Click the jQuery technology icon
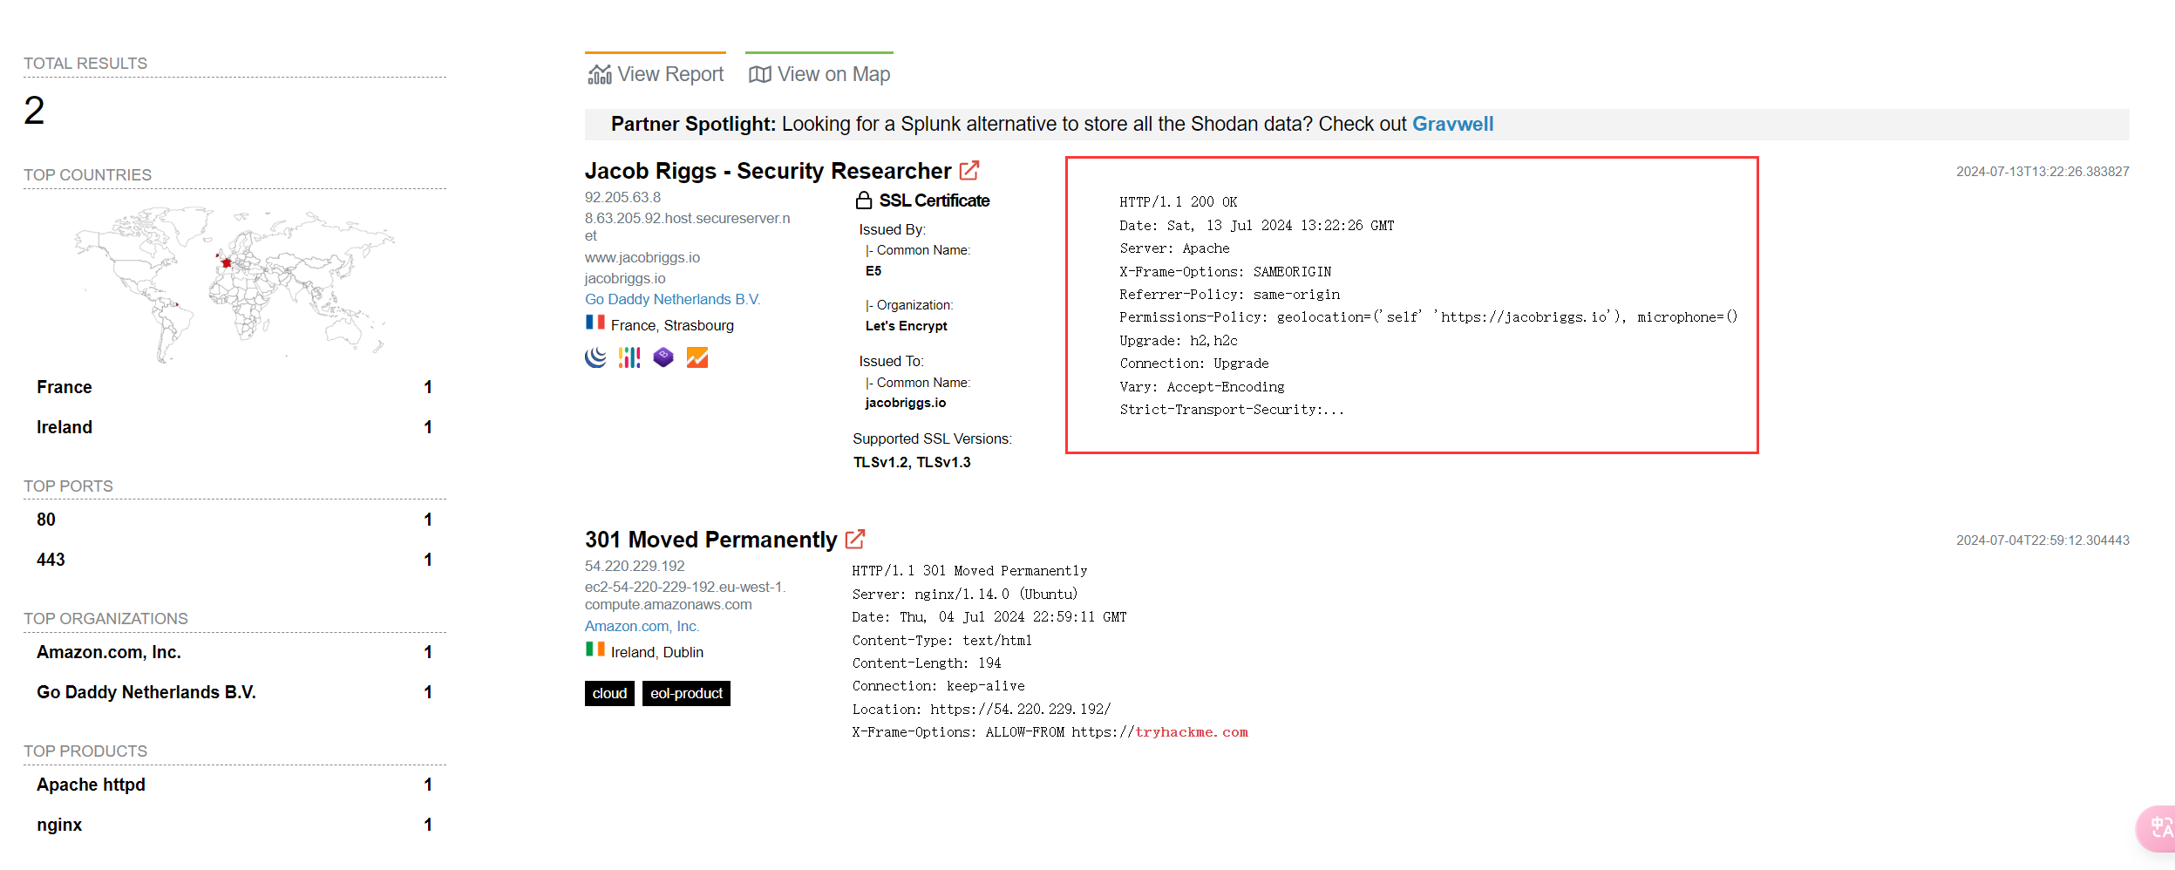The height and width of the screenshot is (870, 2175). point(595,357)
